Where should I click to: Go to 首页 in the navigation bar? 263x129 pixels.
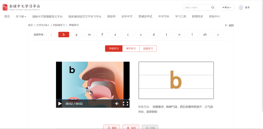[7, 16]
